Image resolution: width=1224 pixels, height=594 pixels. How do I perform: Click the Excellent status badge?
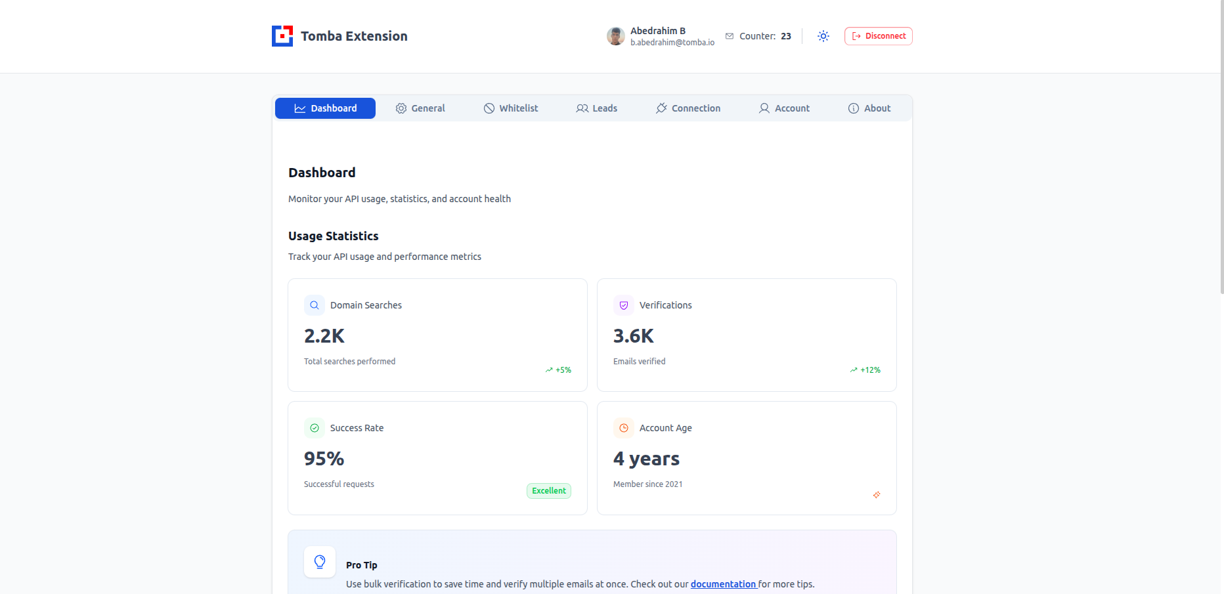click(549, 491)
